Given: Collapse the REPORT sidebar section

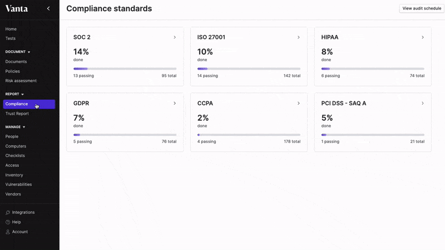Looking at the screenshot, I should coord(23,94).
